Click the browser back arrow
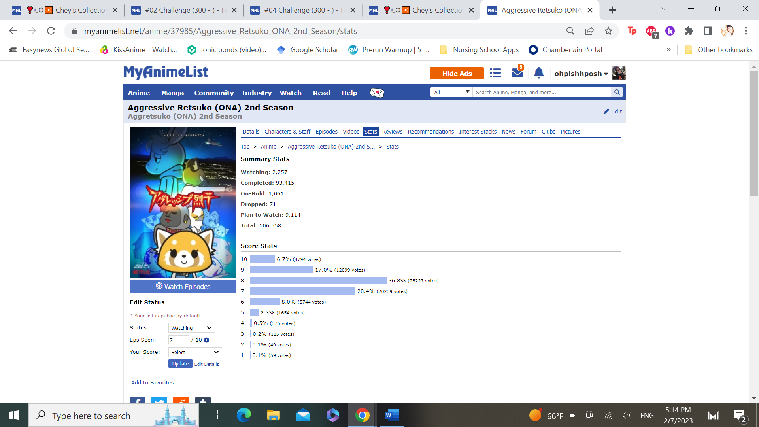Image resolution: width=759 pixels, height=427 pixels. (13, 31)
